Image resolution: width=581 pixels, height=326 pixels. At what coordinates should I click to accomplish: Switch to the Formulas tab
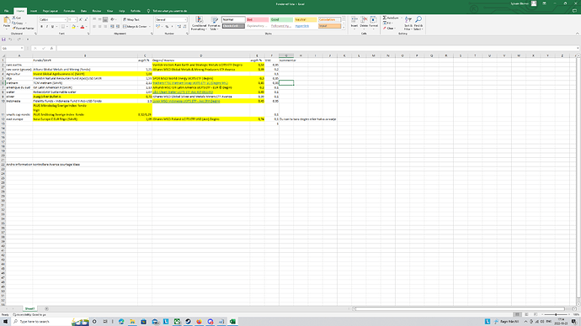pos(69,11)
